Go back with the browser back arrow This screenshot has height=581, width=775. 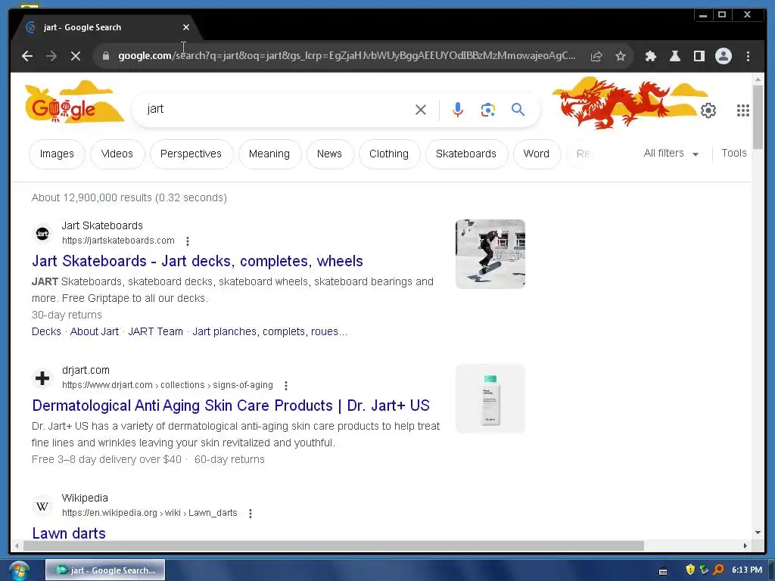click(x=27, y=56)
